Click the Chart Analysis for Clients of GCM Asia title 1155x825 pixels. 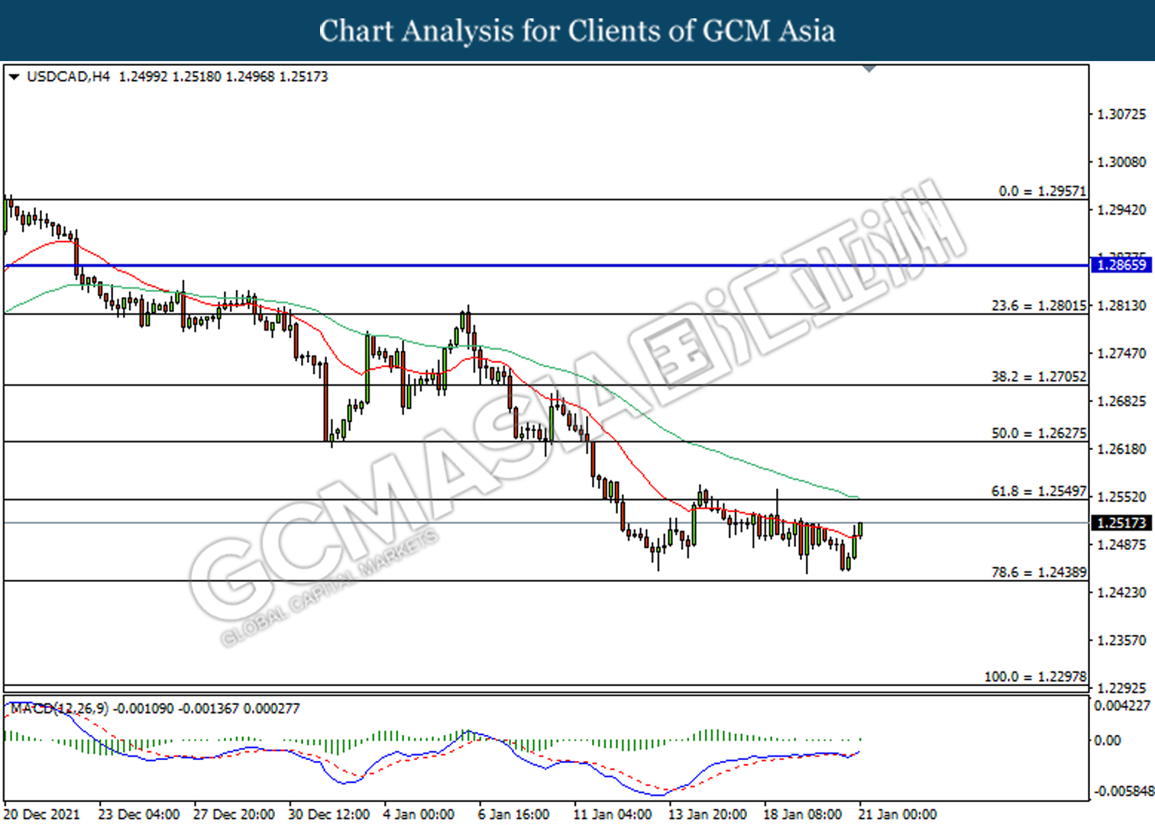577,31
